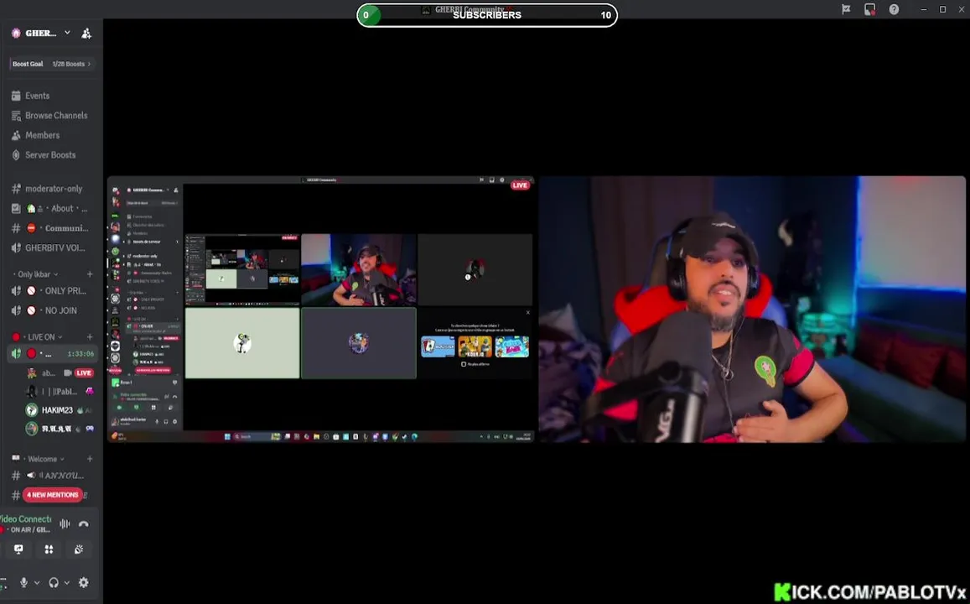
Task: Open the ANNOU... announcement channel
Action: [53, 476]
